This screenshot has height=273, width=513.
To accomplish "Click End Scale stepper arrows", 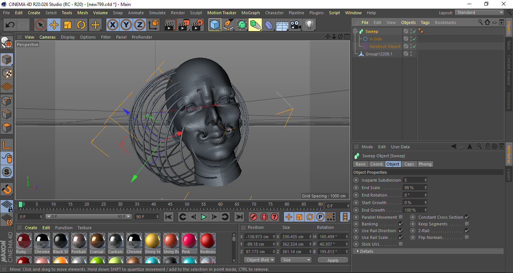I will click(x=425, y=188).
